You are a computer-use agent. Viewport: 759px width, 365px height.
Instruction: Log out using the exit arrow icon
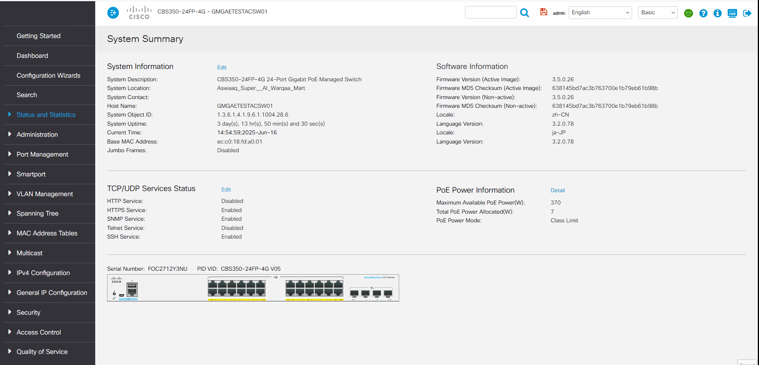[x=747, y=13]
